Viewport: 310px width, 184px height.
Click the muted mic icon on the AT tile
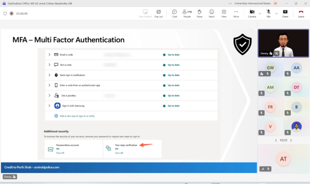coord(268,169)
